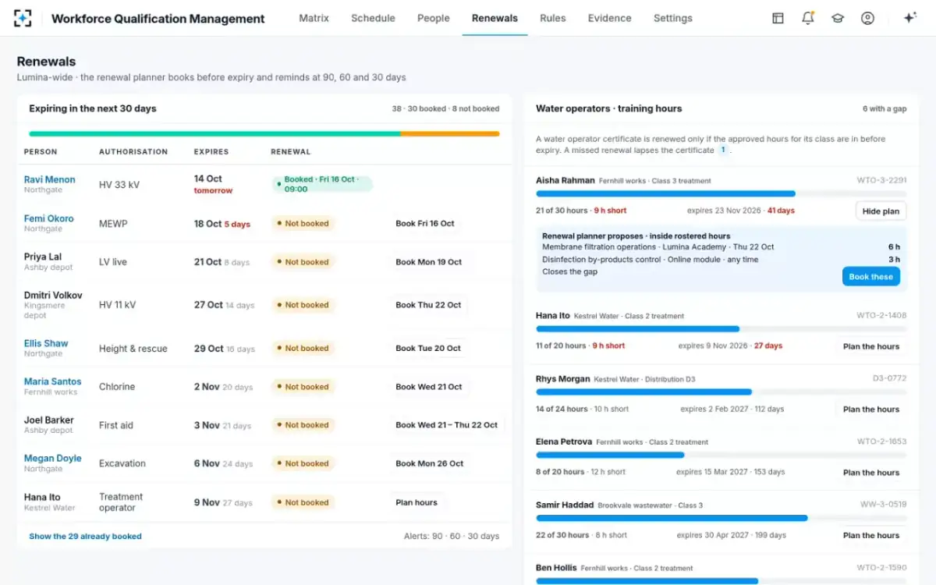Click the 6 with a gap count

tap(885, 109)
